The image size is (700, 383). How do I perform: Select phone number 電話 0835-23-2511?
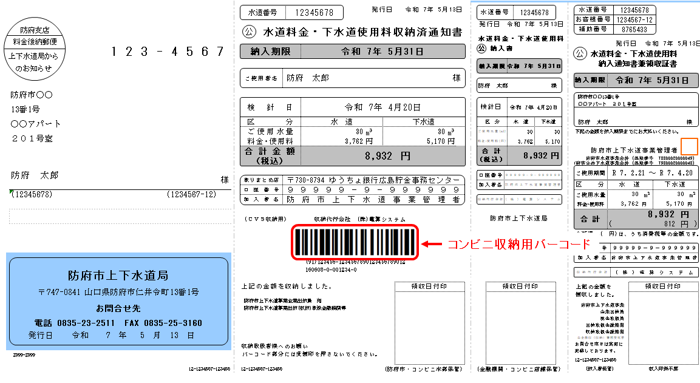coord(75,323)
